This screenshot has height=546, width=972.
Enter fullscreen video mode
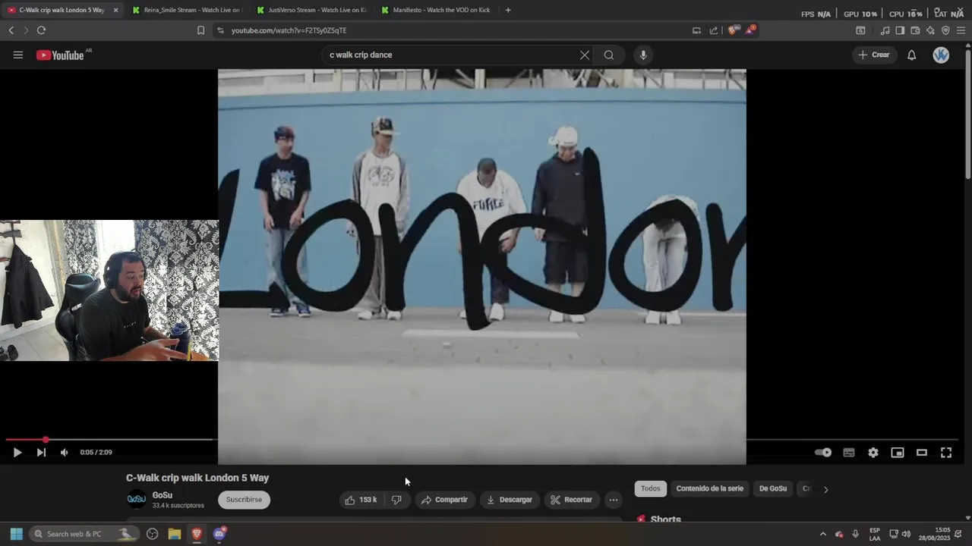coord(946,453)
